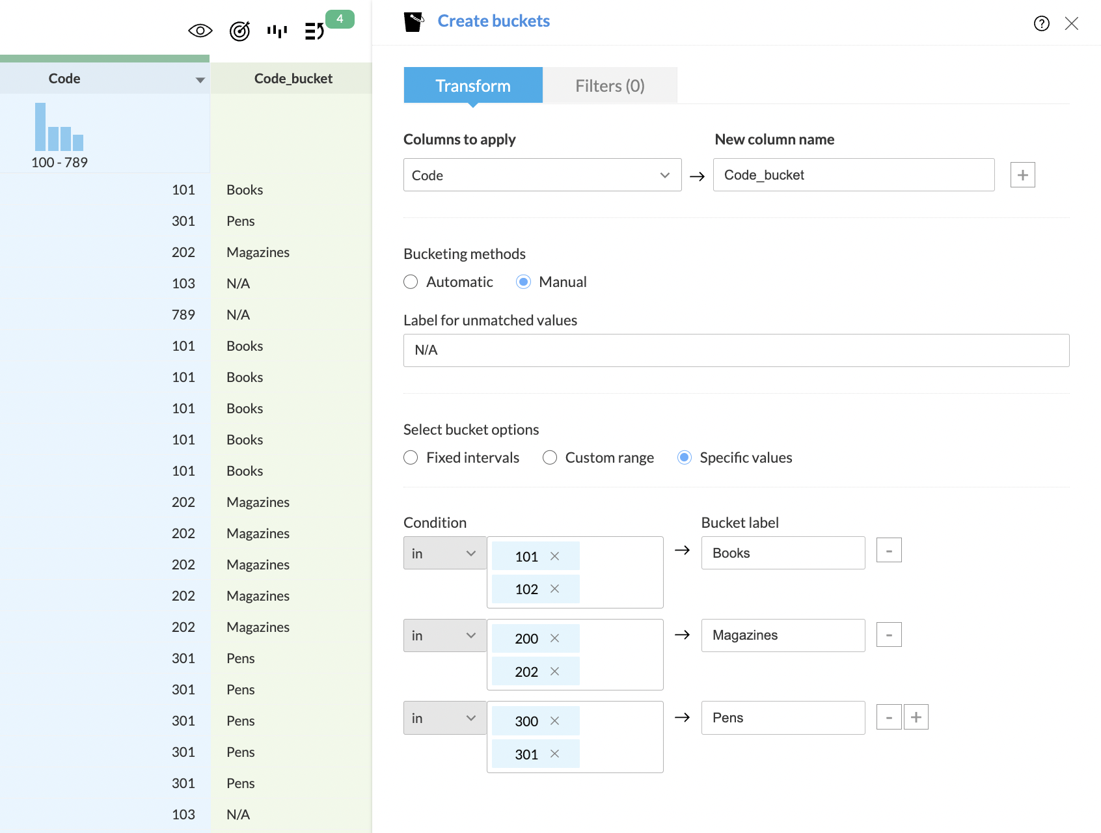Add another column using plus button
The width and height of the screenshot is (1101, 833).
click(1022, 175)
